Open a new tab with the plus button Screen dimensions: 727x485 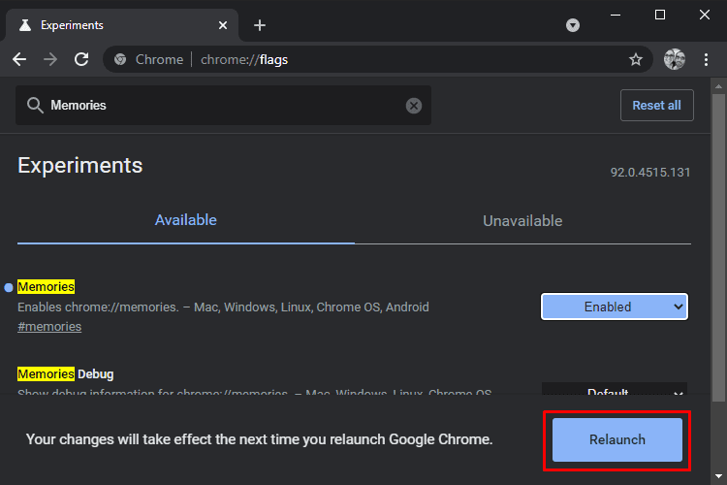pyautogui.click(x=260, y=25)
